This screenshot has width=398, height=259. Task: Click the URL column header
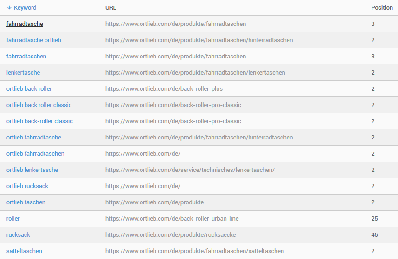(x=111, y=7)
